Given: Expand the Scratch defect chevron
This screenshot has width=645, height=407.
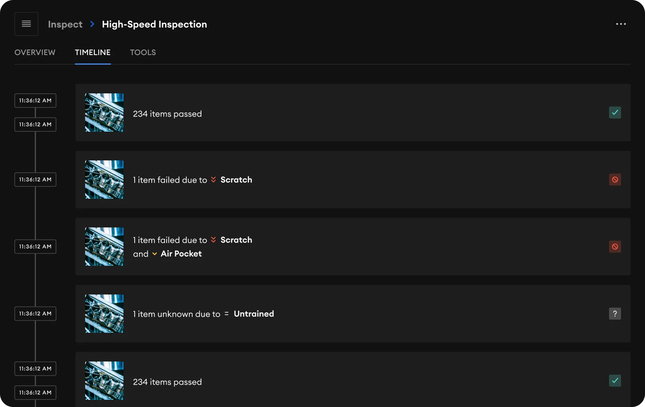Looking at the screenshot, I should pos(213,180).
